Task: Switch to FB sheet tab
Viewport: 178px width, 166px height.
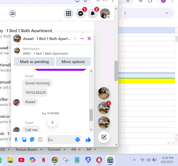Action: point(74,149)
